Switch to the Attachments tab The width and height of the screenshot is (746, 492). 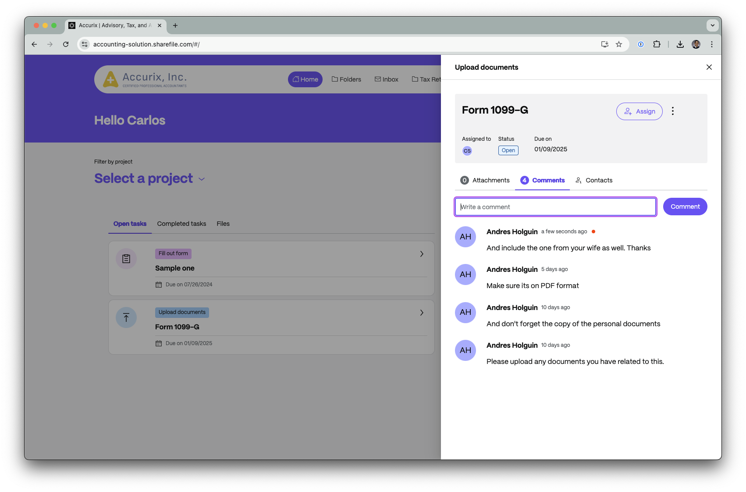[485, 180]
